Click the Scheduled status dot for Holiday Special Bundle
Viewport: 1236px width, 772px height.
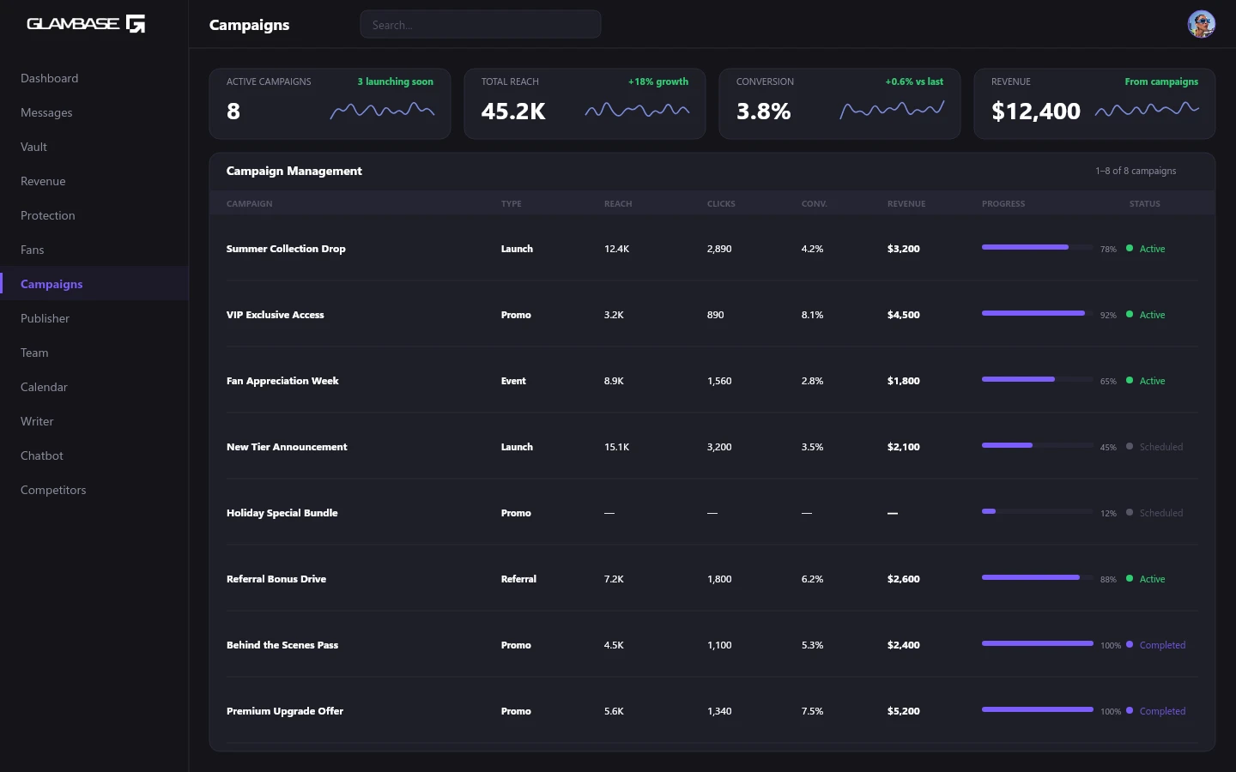click(1130, 513)
